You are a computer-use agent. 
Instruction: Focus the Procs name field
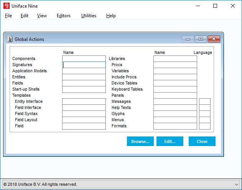(x=175, y=65)
